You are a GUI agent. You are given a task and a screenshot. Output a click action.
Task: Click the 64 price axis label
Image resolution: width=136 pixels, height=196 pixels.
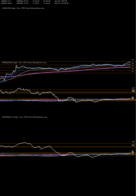point(132,60)
